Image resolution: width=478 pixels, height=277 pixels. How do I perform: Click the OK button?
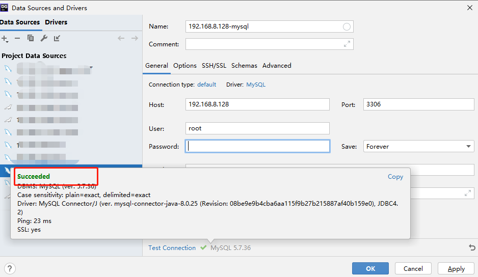(370, 268)
